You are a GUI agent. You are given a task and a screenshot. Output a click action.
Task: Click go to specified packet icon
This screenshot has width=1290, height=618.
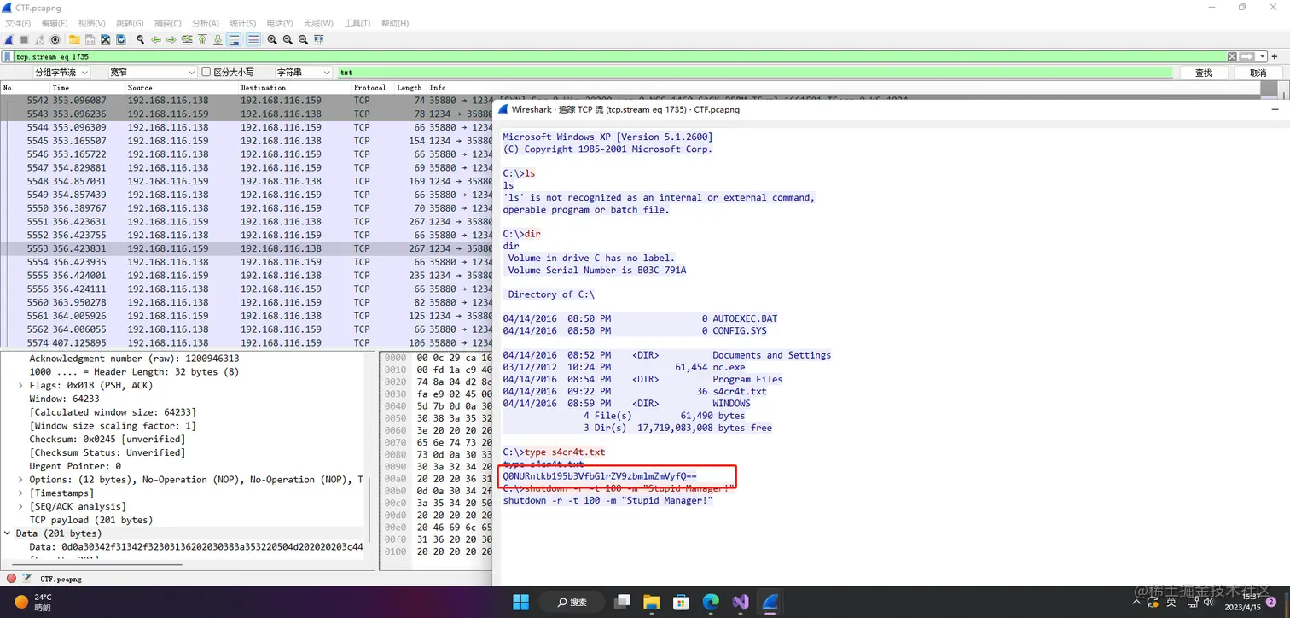pos(187,39)
